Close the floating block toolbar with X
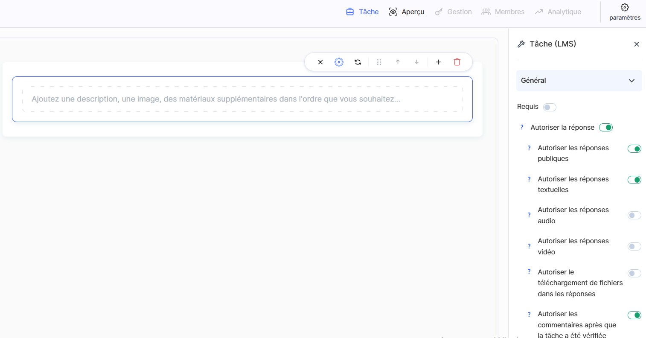This screenshot has width=646, height=338. pos(320,62)
